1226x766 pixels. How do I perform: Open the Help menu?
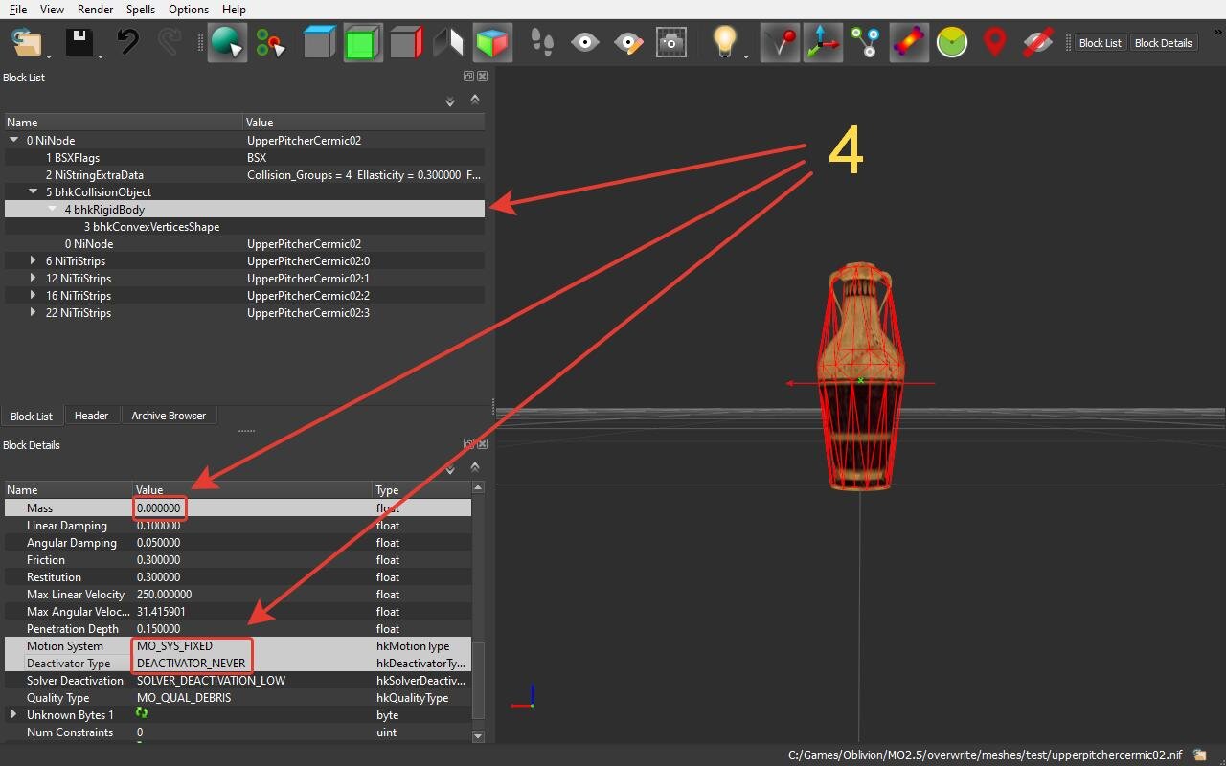coord(234,10)
